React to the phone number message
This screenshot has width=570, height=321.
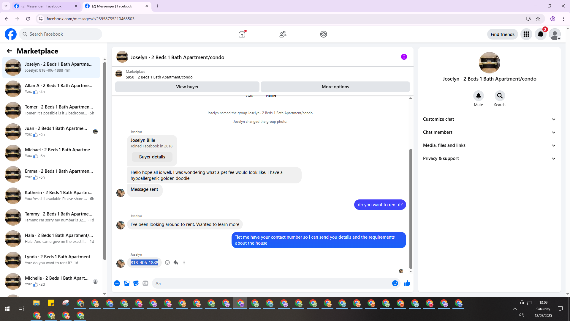(167, 262)
